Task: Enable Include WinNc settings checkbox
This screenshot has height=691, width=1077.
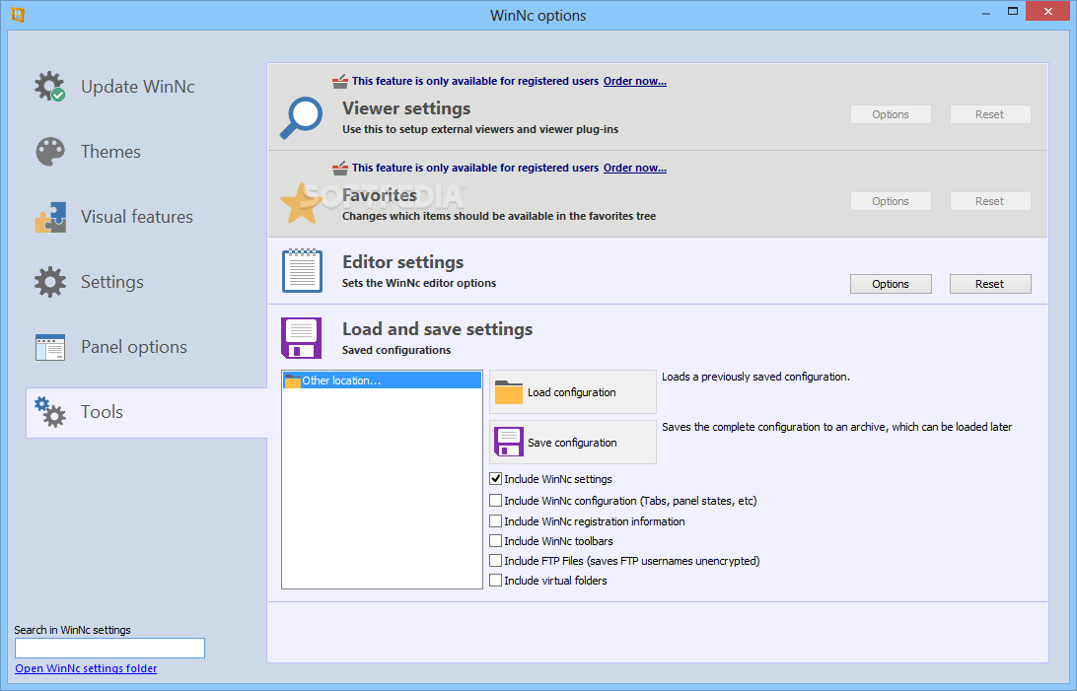Action: pos(495,479)
